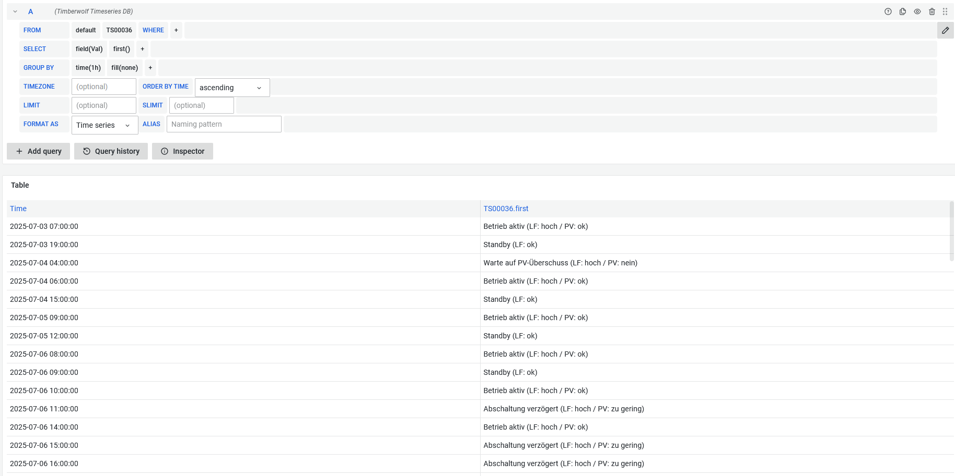Open query help icon
Screen dimensions: 955x476
coord(888,11)
